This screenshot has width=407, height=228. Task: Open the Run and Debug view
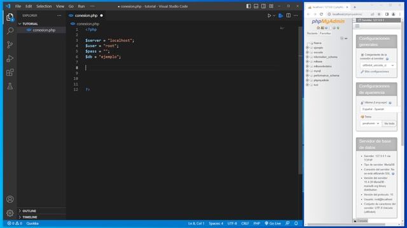pos(10,58)
